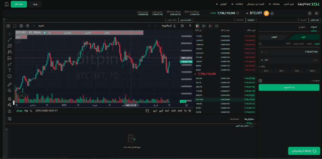Increase price with the plus stepper
This screenshot has height=159, width=322.
(x=262, y=52)
